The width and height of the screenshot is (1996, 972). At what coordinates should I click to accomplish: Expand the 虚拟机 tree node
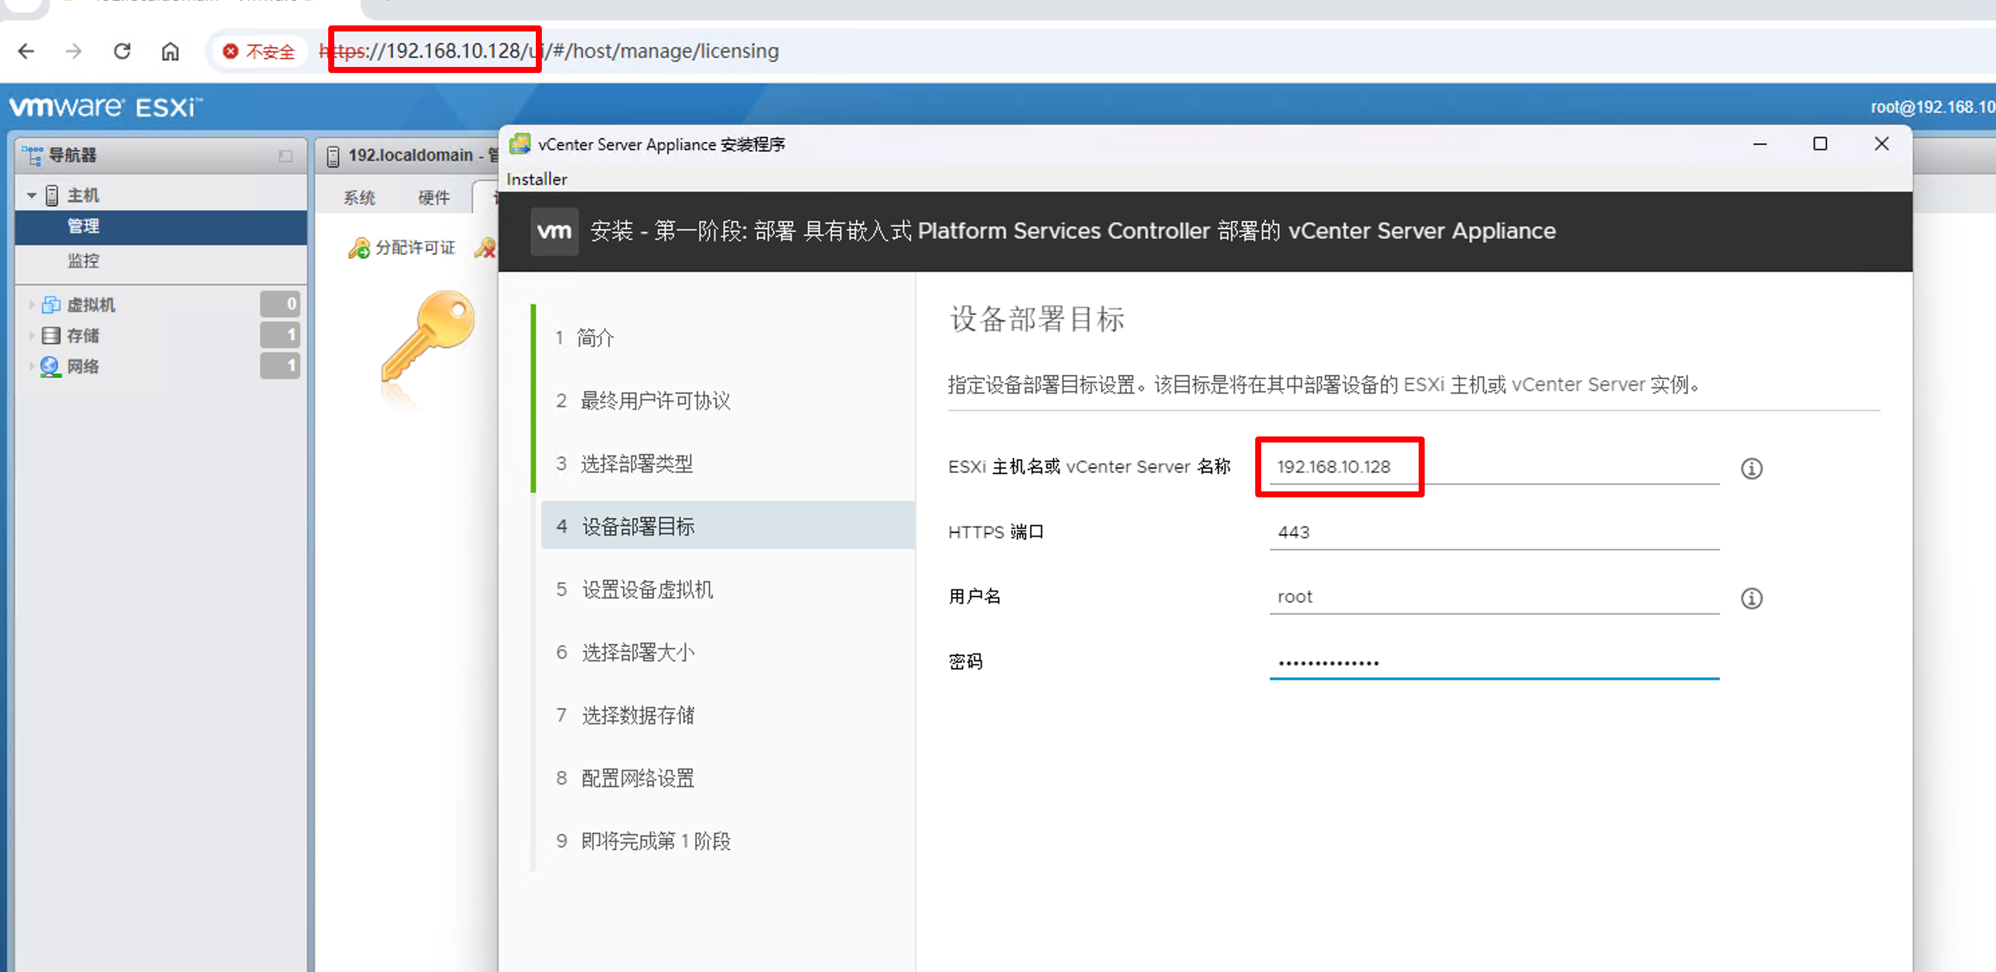[x=31, y=305]
